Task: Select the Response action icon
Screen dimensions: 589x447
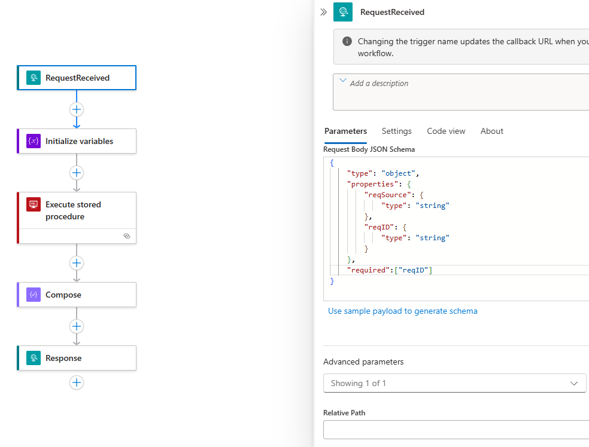Action: [33, 357]
